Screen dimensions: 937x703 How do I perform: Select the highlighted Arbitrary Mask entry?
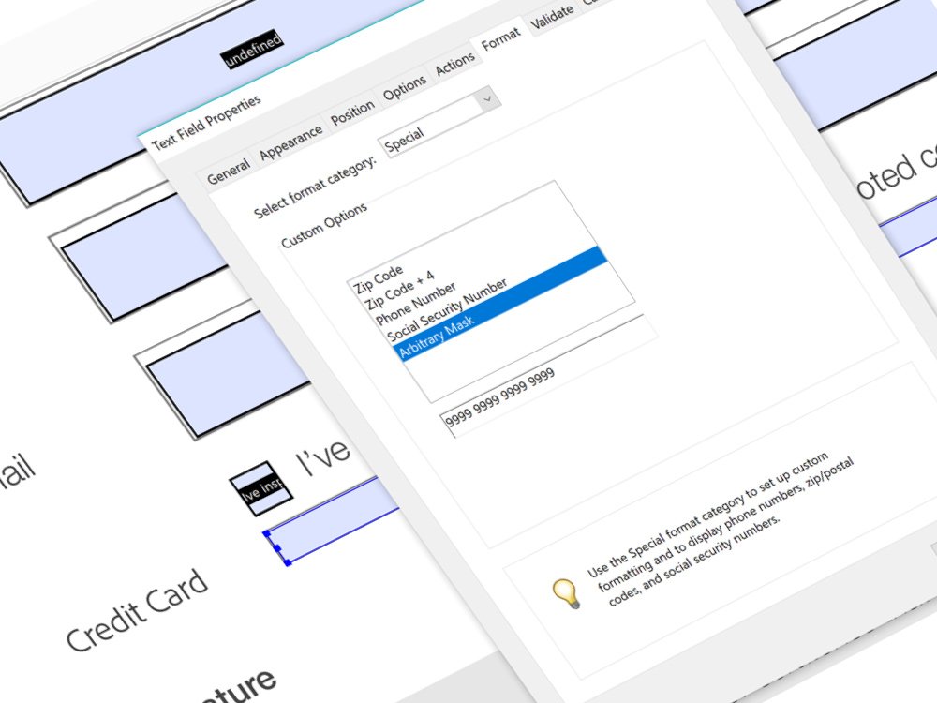[500, 303]
